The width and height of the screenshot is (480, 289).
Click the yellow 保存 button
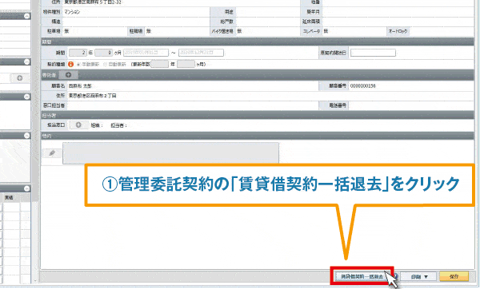click(454, 276)
